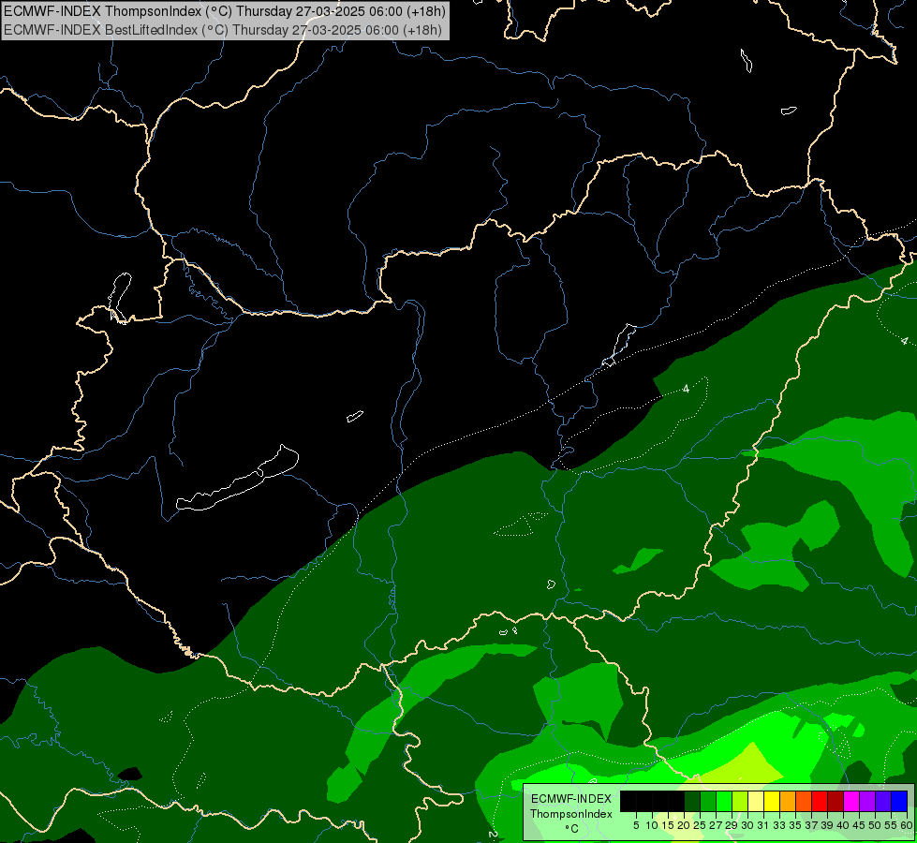This screenshot has height=843, width=917.
Task: Pick the yellow 31–33 legend swatch
Action: [x=772, y=802]
